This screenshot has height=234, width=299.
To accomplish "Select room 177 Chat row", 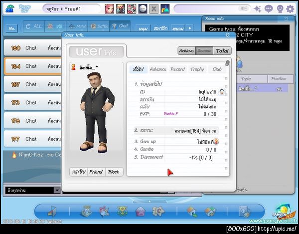I will click(x=33, y=139).
